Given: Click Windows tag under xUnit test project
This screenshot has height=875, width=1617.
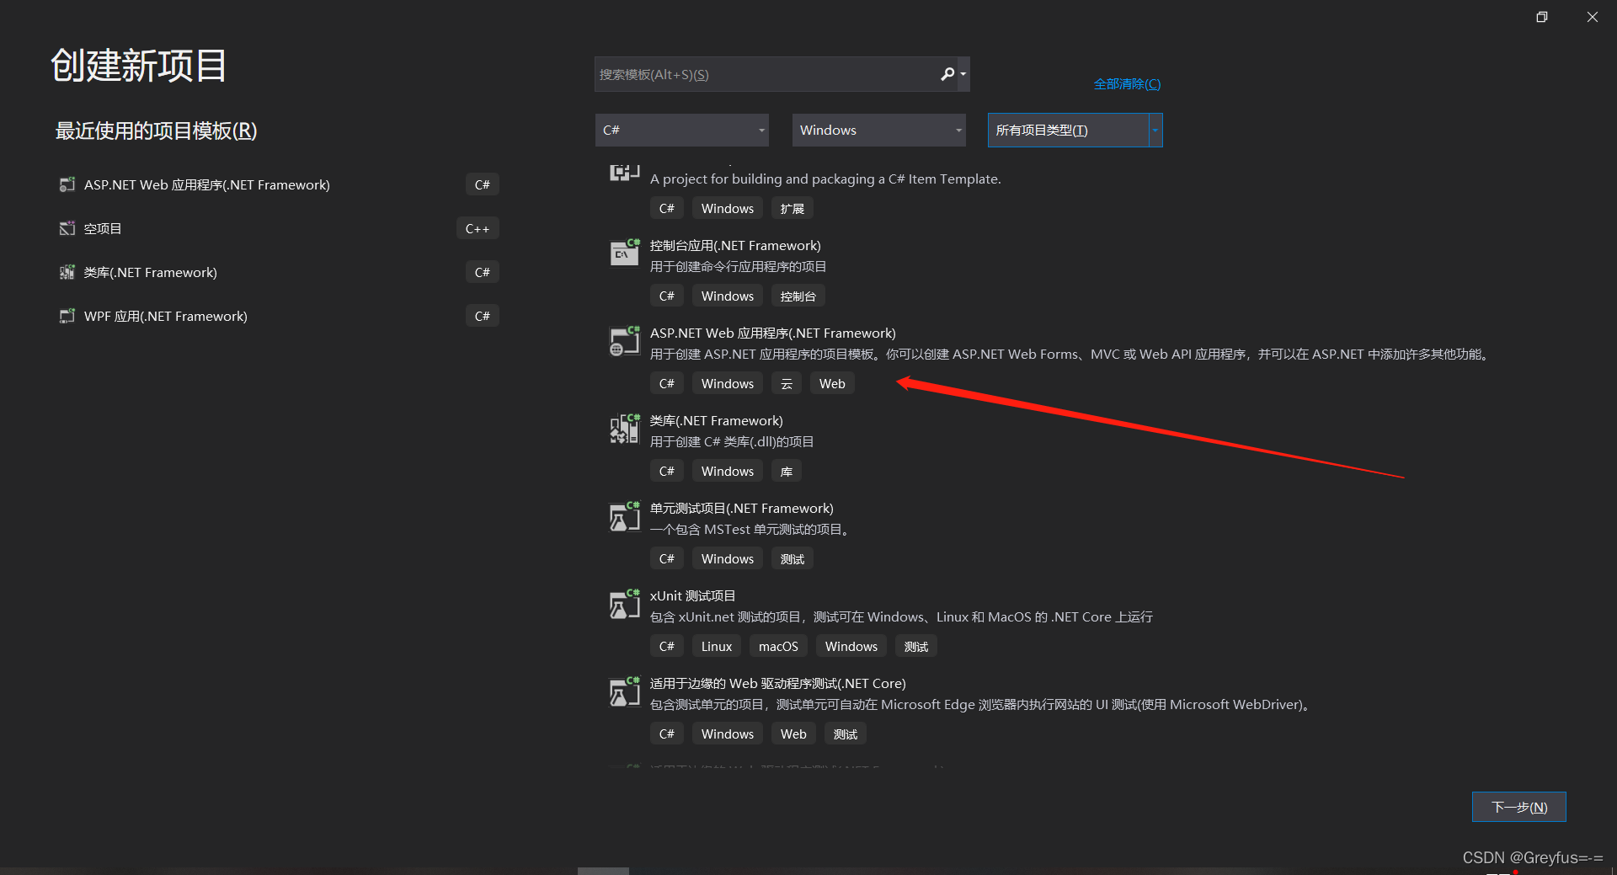Looking at the screenshot, I should pos(851,646).
